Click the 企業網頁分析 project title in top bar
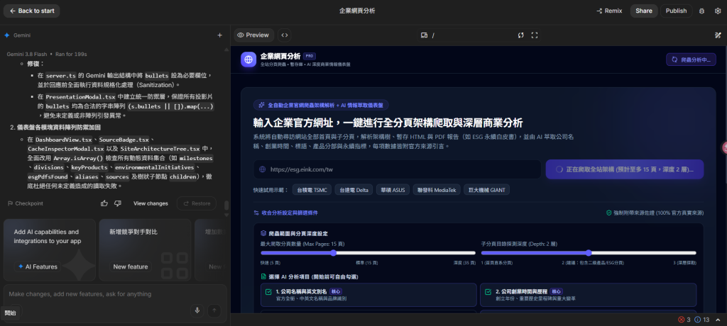Image resolution: width=727 pixels, height=326 pixels. (358, 11)
